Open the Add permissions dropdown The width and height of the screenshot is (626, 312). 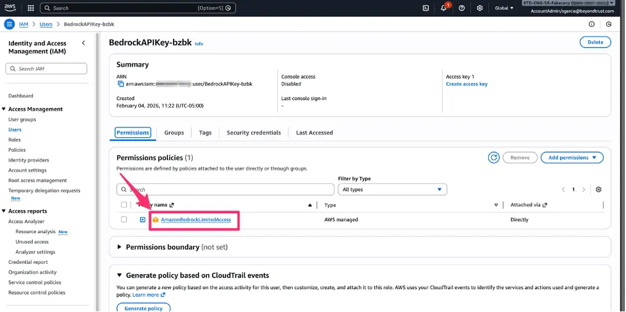click(x=572, y=158)
